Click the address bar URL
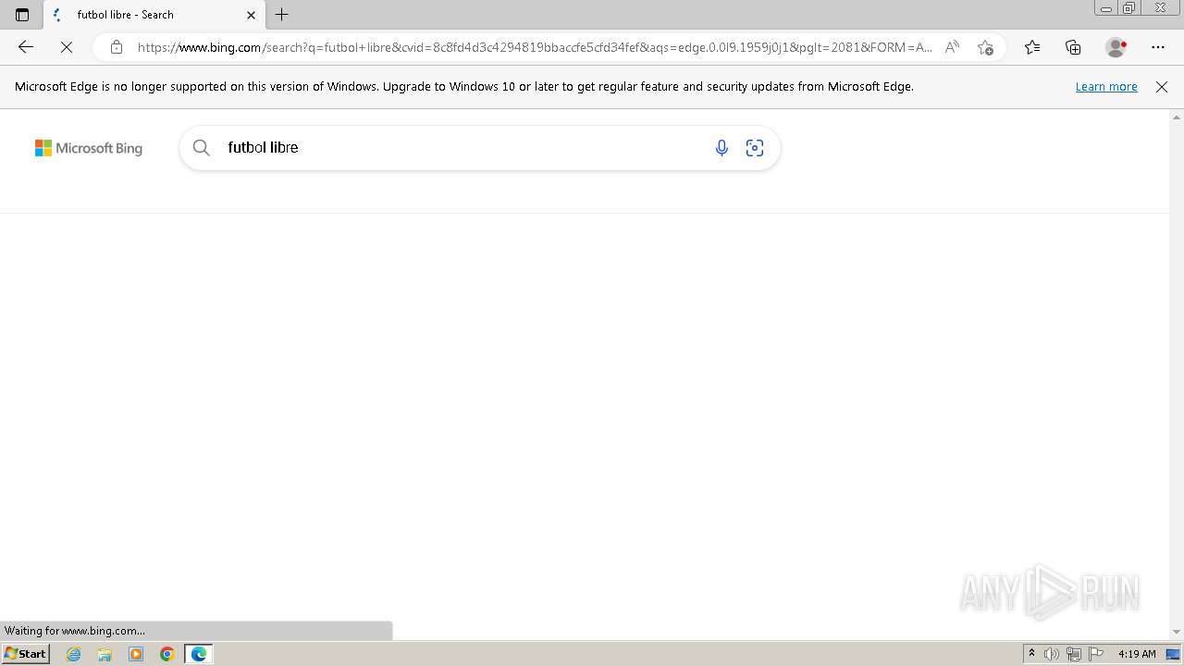The height and width of the screenshot is (666, 1184). pos(535,47)
